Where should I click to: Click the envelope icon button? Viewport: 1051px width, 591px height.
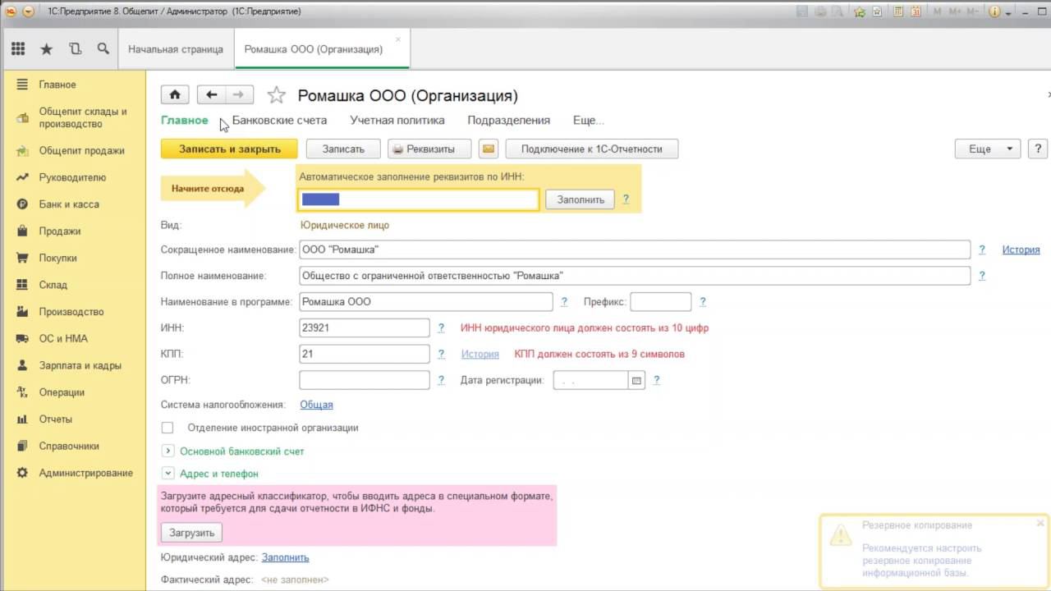[489, 149]
